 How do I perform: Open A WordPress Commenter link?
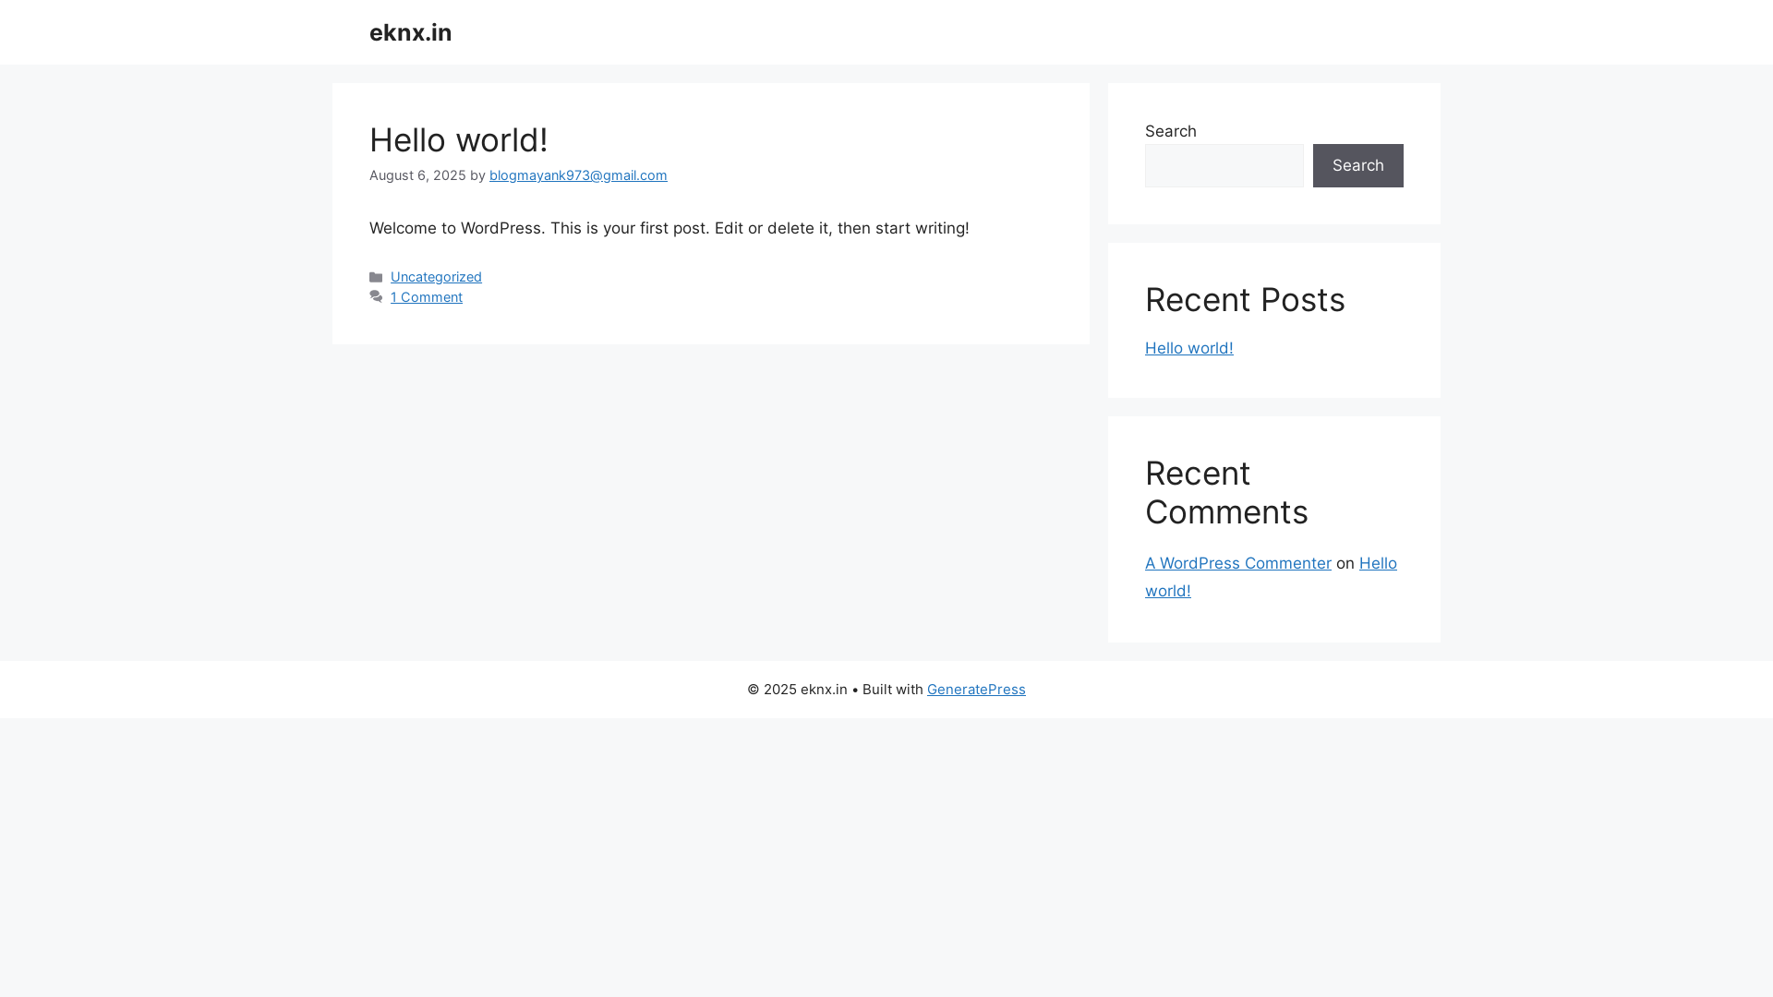pyautogui.click(x=1237, y=563)
